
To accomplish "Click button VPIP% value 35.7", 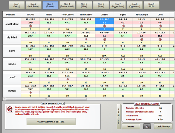I will (x=30, y=89).
